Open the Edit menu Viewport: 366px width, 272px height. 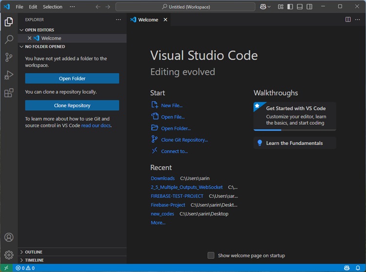[x=33, y=7]
